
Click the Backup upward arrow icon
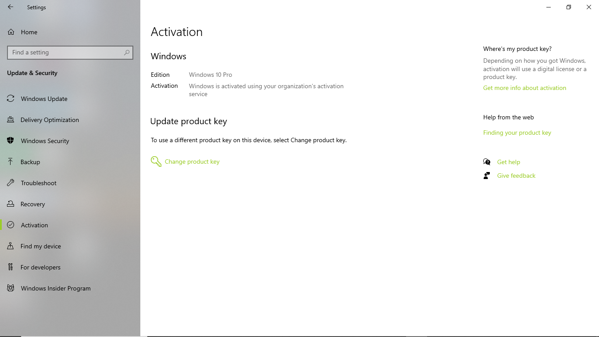tap(11, 162)
